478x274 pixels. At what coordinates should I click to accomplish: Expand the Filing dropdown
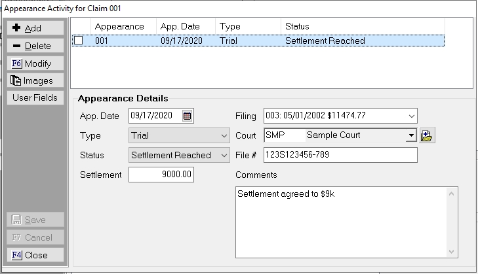pos(411,116)
